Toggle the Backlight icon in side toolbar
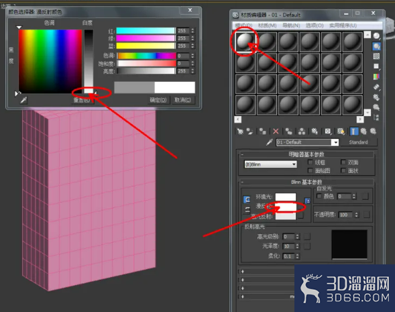 pos(376,46)
